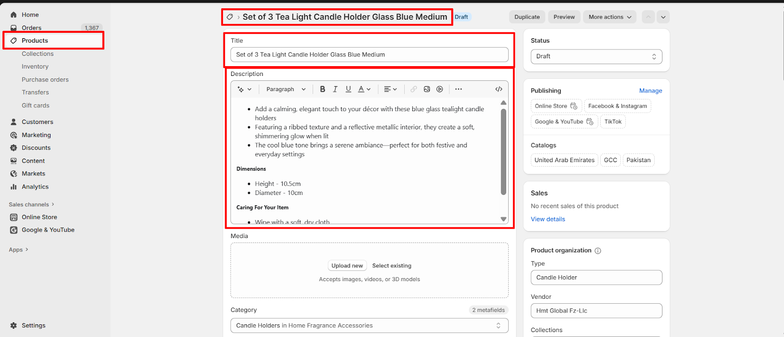Click the Upload new media button
Screen dimensions: 784x337
tap(347, 265)
